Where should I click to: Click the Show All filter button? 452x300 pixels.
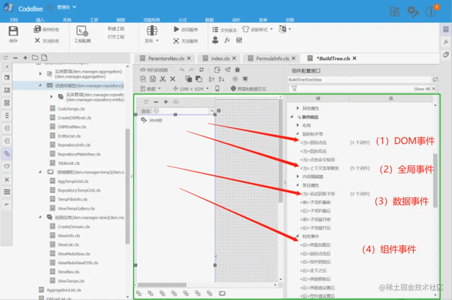coord(422,89)
